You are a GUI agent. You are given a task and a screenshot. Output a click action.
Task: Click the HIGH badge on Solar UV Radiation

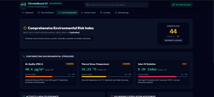pyautogui.click(x=184, y=64)
